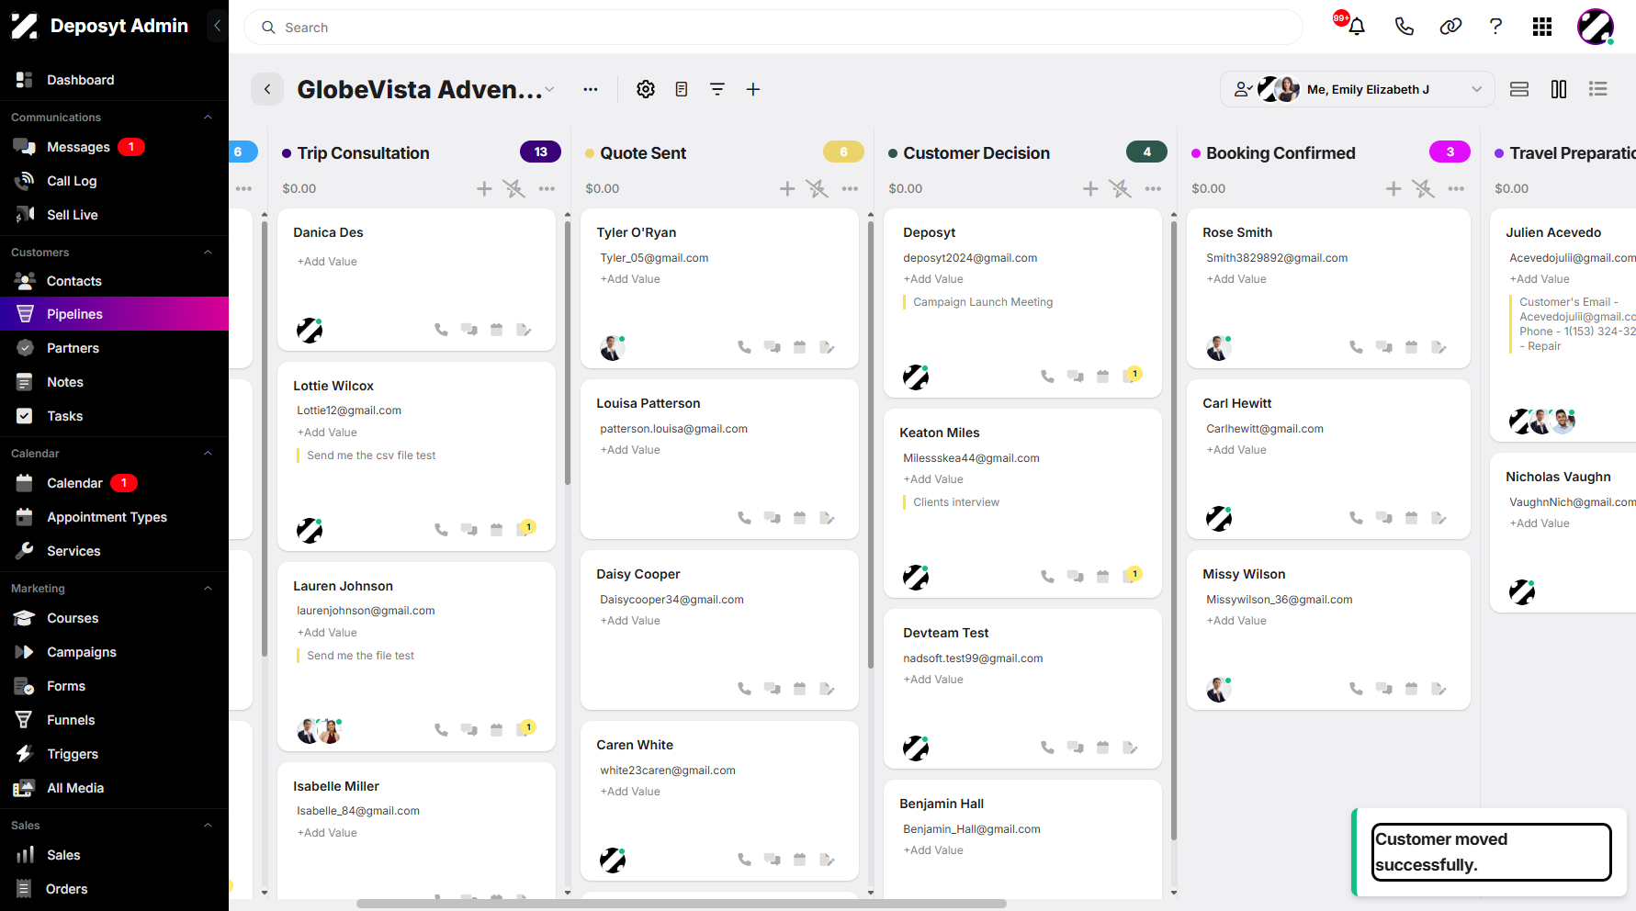The height and width of the screenshot is (911, 1636).
Task: Switch to list view layout
Action: [1598, 89]
